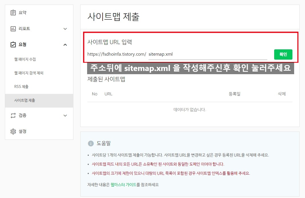305x198 pixels.
Task: Expand the 리포트 menu chevron
Action: click(65, 29)
